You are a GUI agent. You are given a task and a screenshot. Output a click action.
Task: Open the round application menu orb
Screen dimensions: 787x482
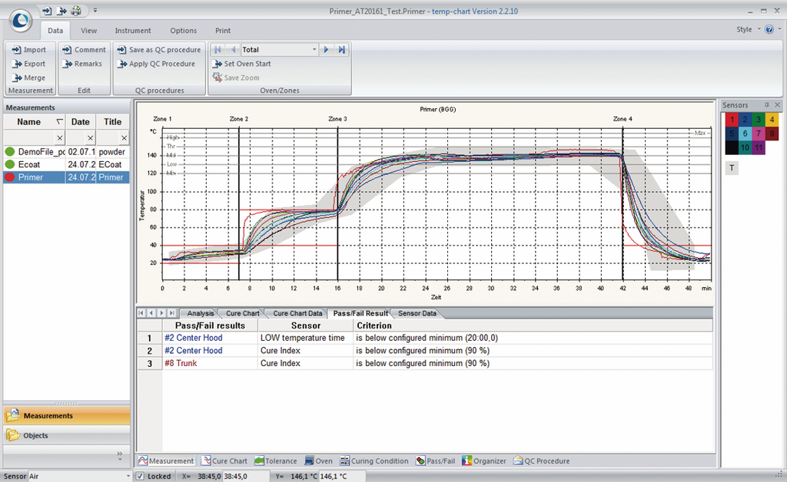tap(21, 21)
